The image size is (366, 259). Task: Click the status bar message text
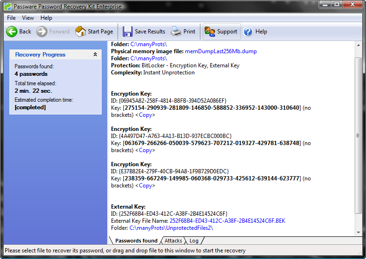(x=125, y=251)
